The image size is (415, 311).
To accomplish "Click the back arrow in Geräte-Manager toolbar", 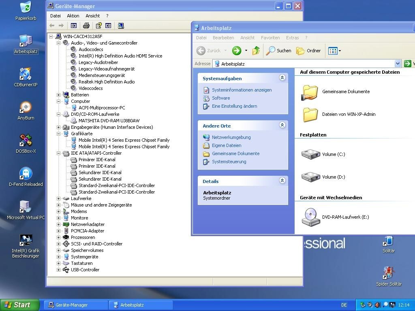I will click(x=52, y=26).
